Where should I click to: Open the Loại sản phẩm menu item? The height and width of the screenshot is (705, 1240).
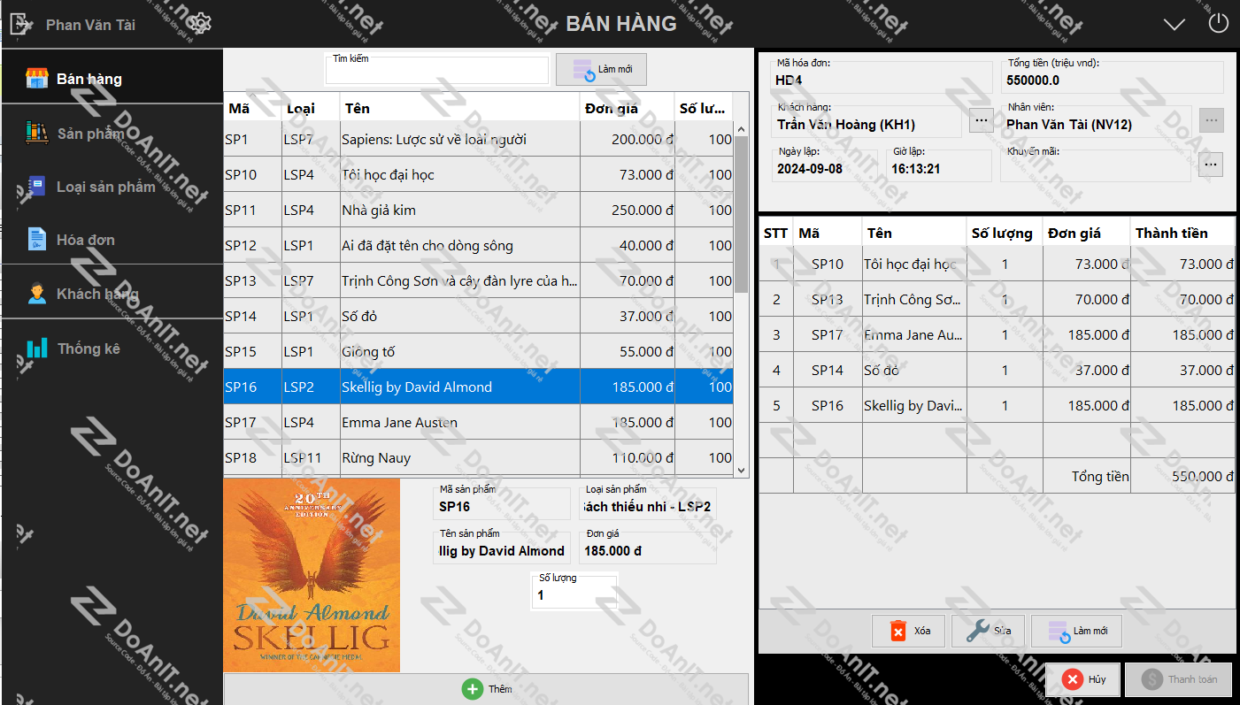pos(112,186)
